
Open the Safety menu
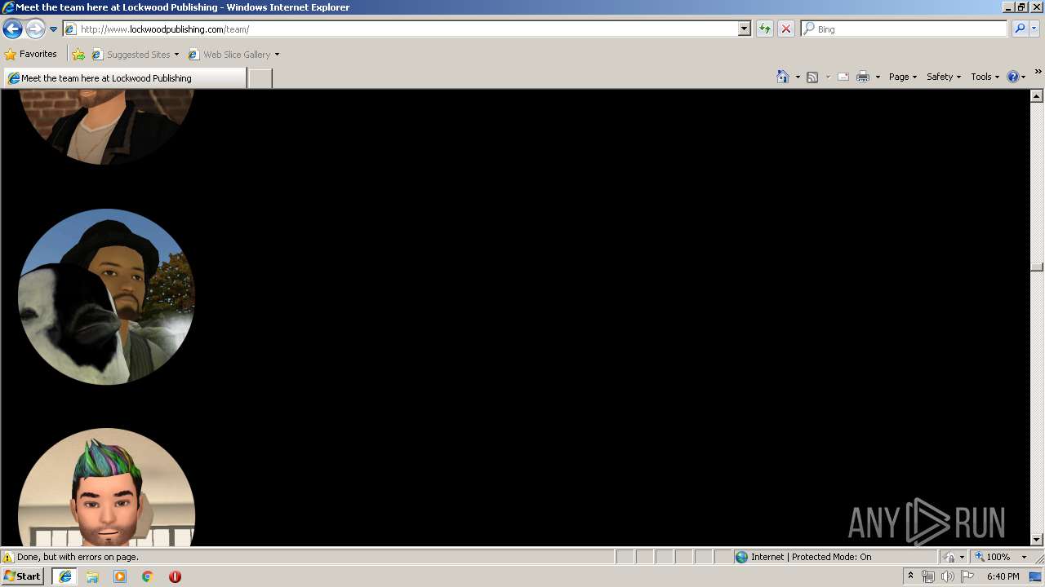pos(944,77)
